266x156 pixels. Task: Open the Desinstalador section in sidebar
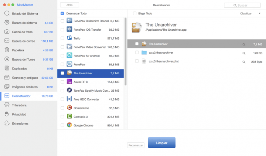pyautogui.click(x=29, y=96)
